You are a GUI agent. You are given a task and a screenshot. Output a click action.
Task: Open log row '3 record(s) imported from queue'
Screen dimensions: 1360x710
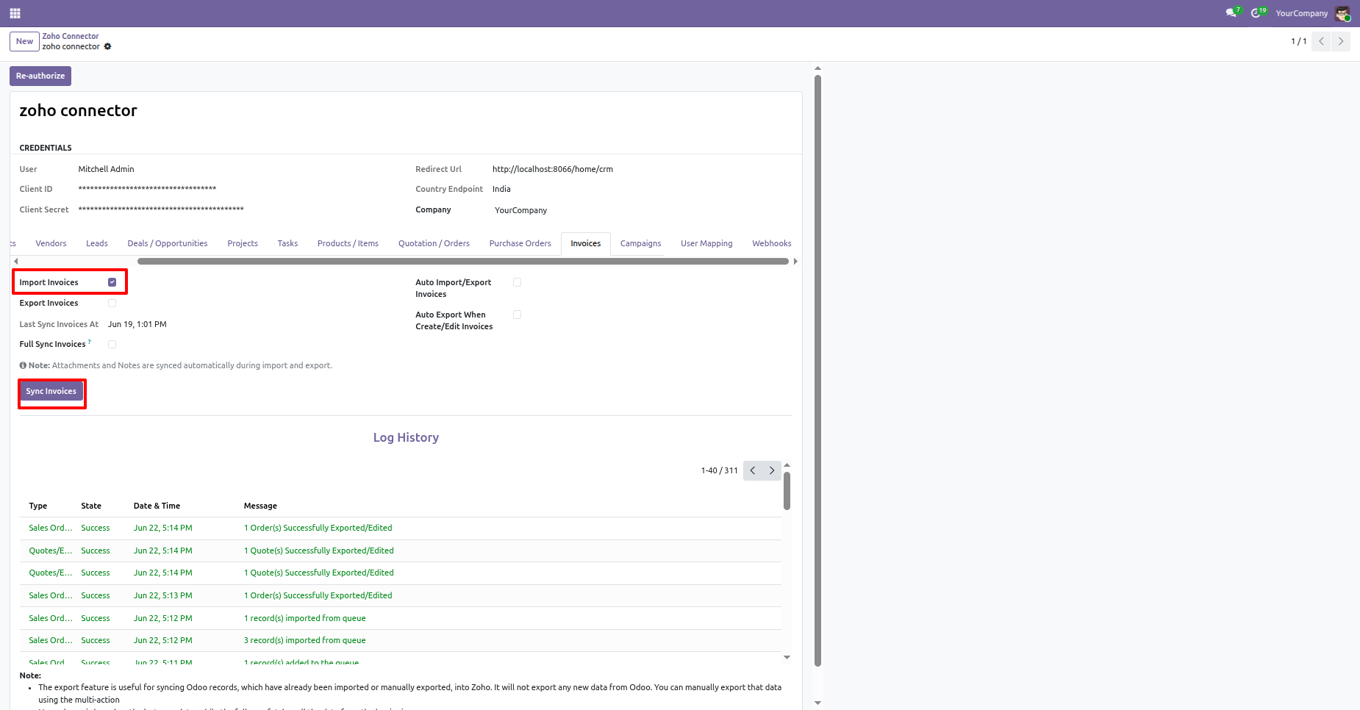coord(401,640)
